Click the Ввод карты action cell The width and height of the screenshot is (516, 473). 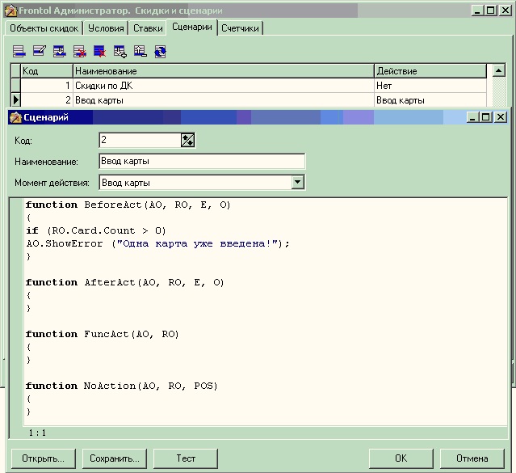pyautogui.click(x=430, y=100)
